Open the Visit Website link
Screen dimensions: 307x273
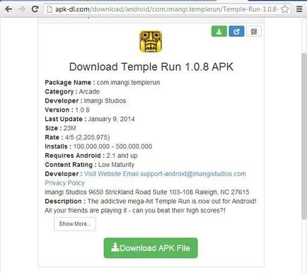tap(103, 174)
